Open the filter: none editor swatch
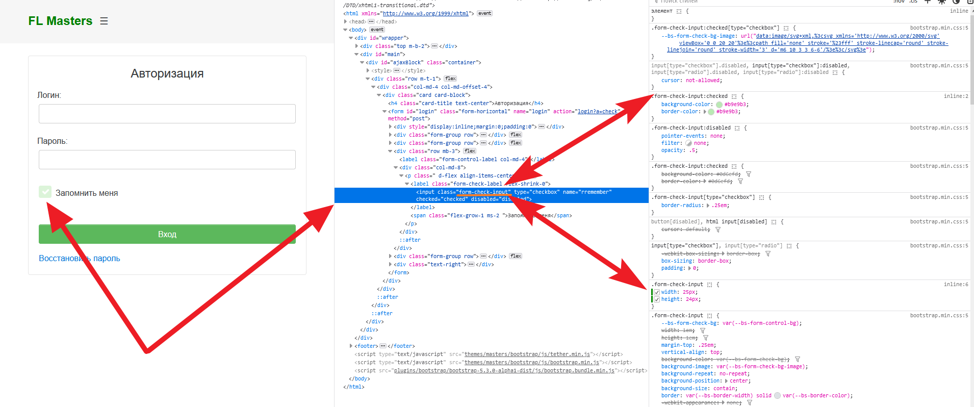The image size is (974, 407). click(688, 143)
